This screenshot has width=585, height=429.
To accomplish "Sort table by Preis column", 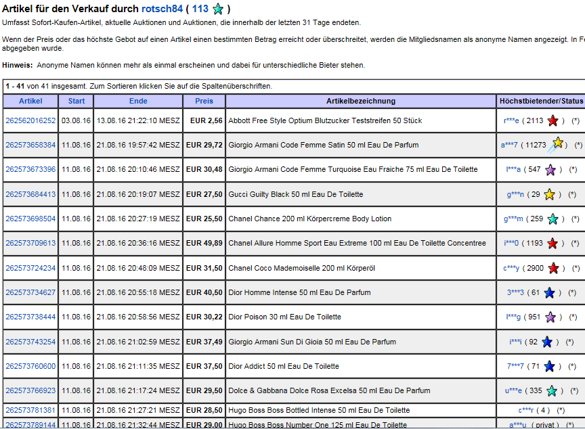I will (204, 101).
